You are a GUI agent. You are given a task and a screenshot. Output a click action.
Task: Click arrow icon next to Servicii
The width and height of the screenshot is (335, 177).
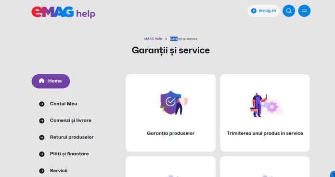click(42, 171)
